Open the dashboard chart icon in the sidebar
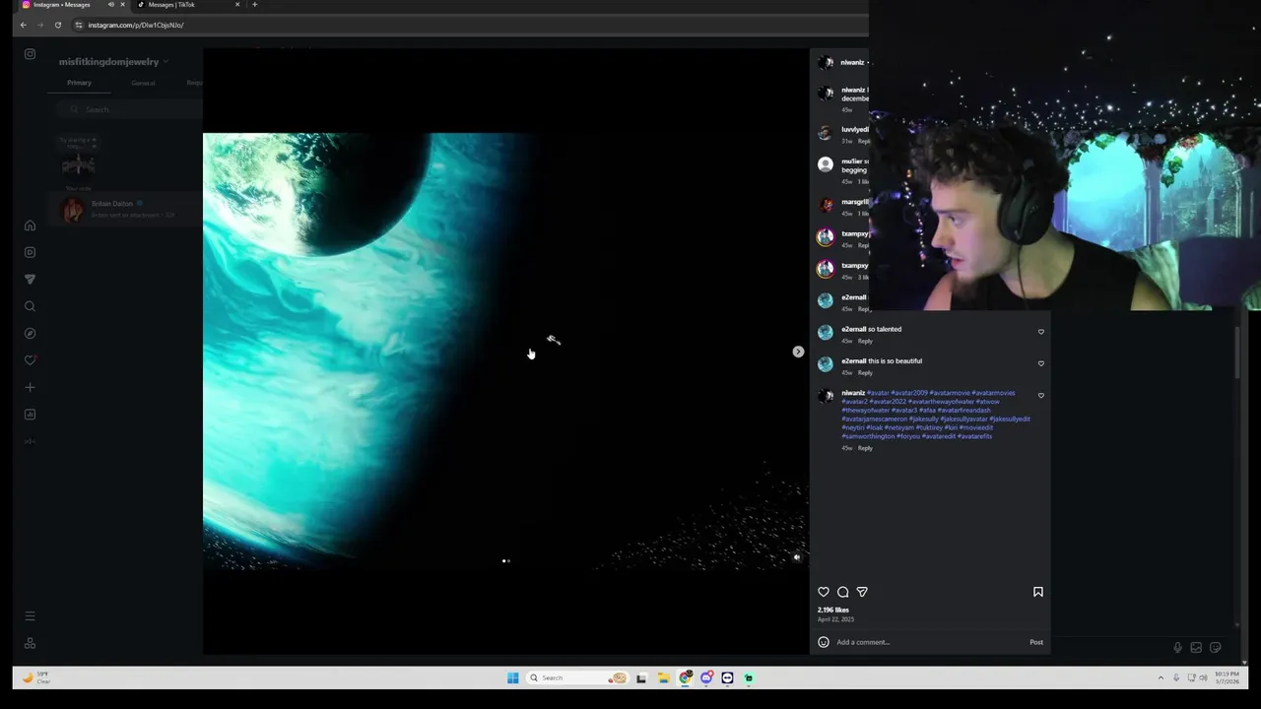The height and width of the screenshot is (709, 1261). [30, 415]
